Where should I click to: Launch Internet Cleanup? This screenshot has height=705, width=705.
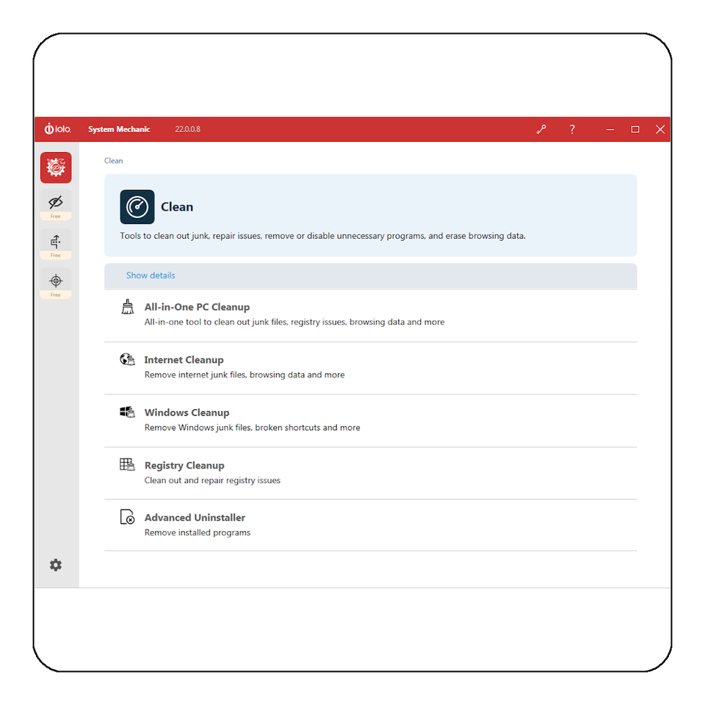pos(370,368)
